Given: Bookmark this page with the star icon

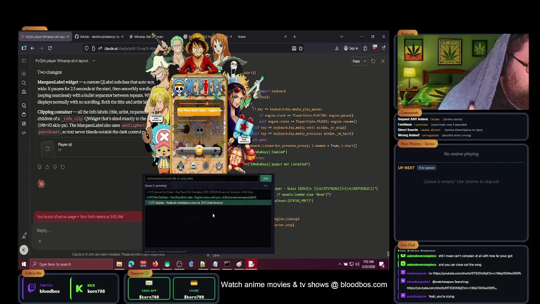Looking at the screenshot, I should point(300,48).
